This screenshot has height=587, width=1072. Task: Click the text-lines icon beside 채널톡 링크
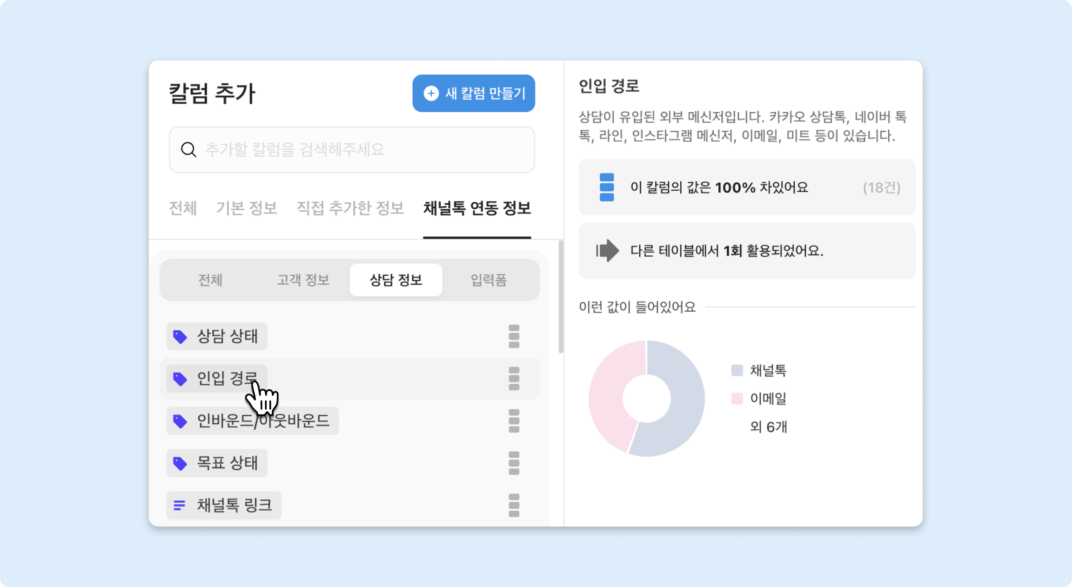[180, 505]
